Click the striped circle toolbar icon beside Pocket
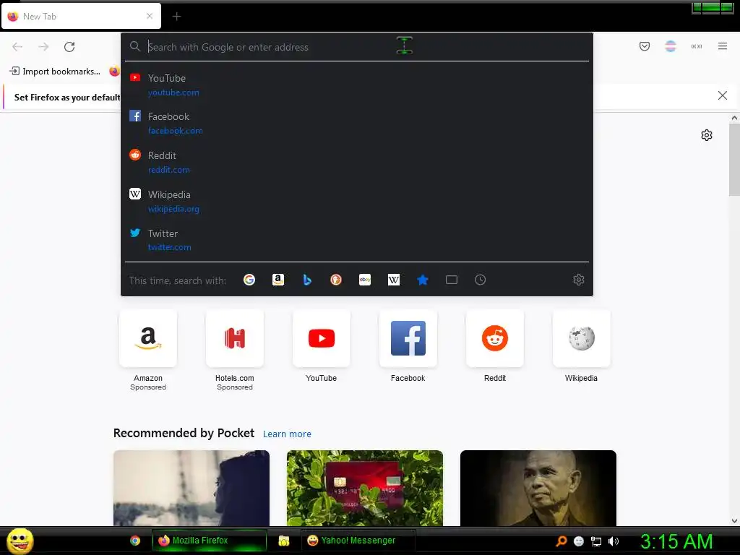Screen dimensions: 740x555 [671, 46]
